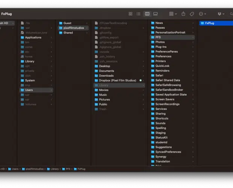Screen dimensions: 233x188
Task: Expand the Desktop folder chevron
Action: [x=143, y=66]
